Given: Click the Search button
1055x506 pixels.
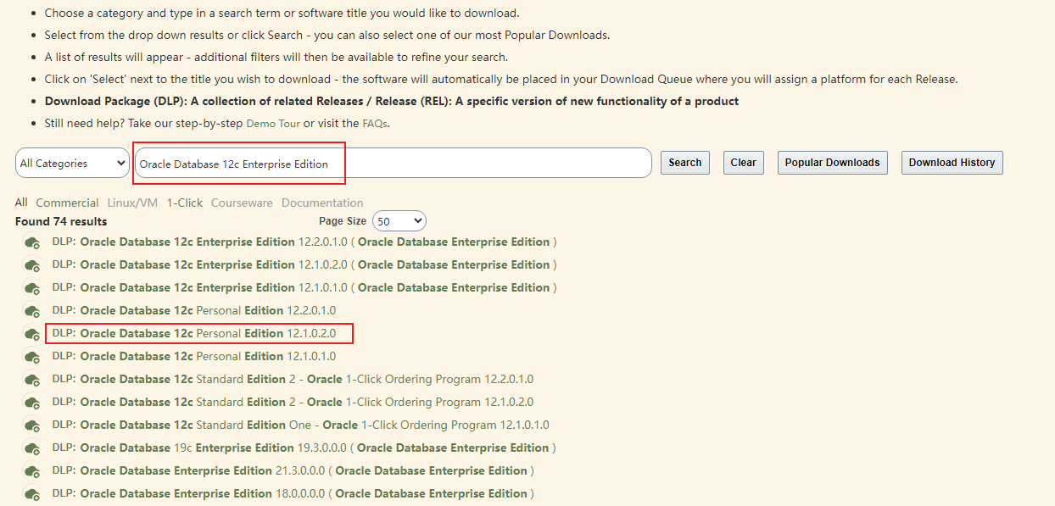Looking at the screenshot, I should point(685,163).
